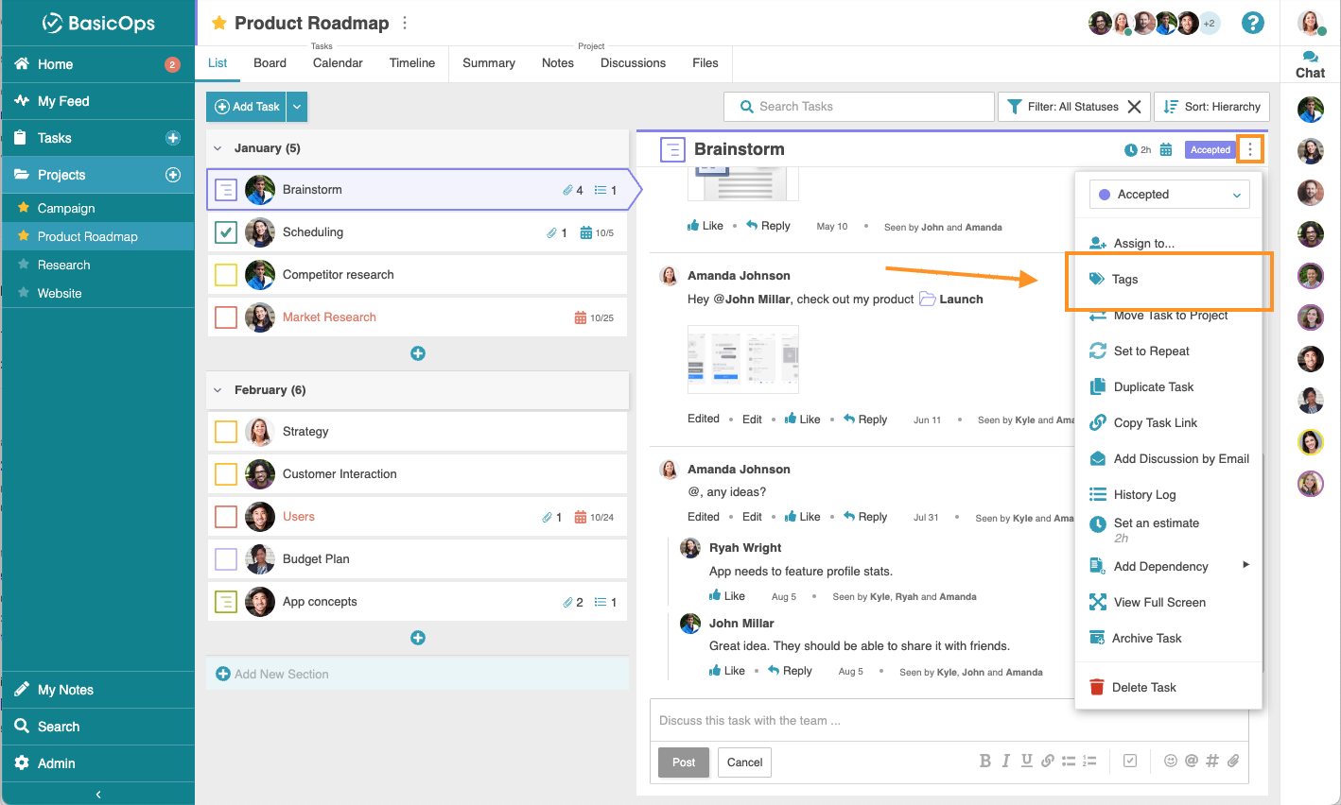Open the Launch folder link
The width and height of the screenshot is (1341, 805).
(x=951, y=300)
